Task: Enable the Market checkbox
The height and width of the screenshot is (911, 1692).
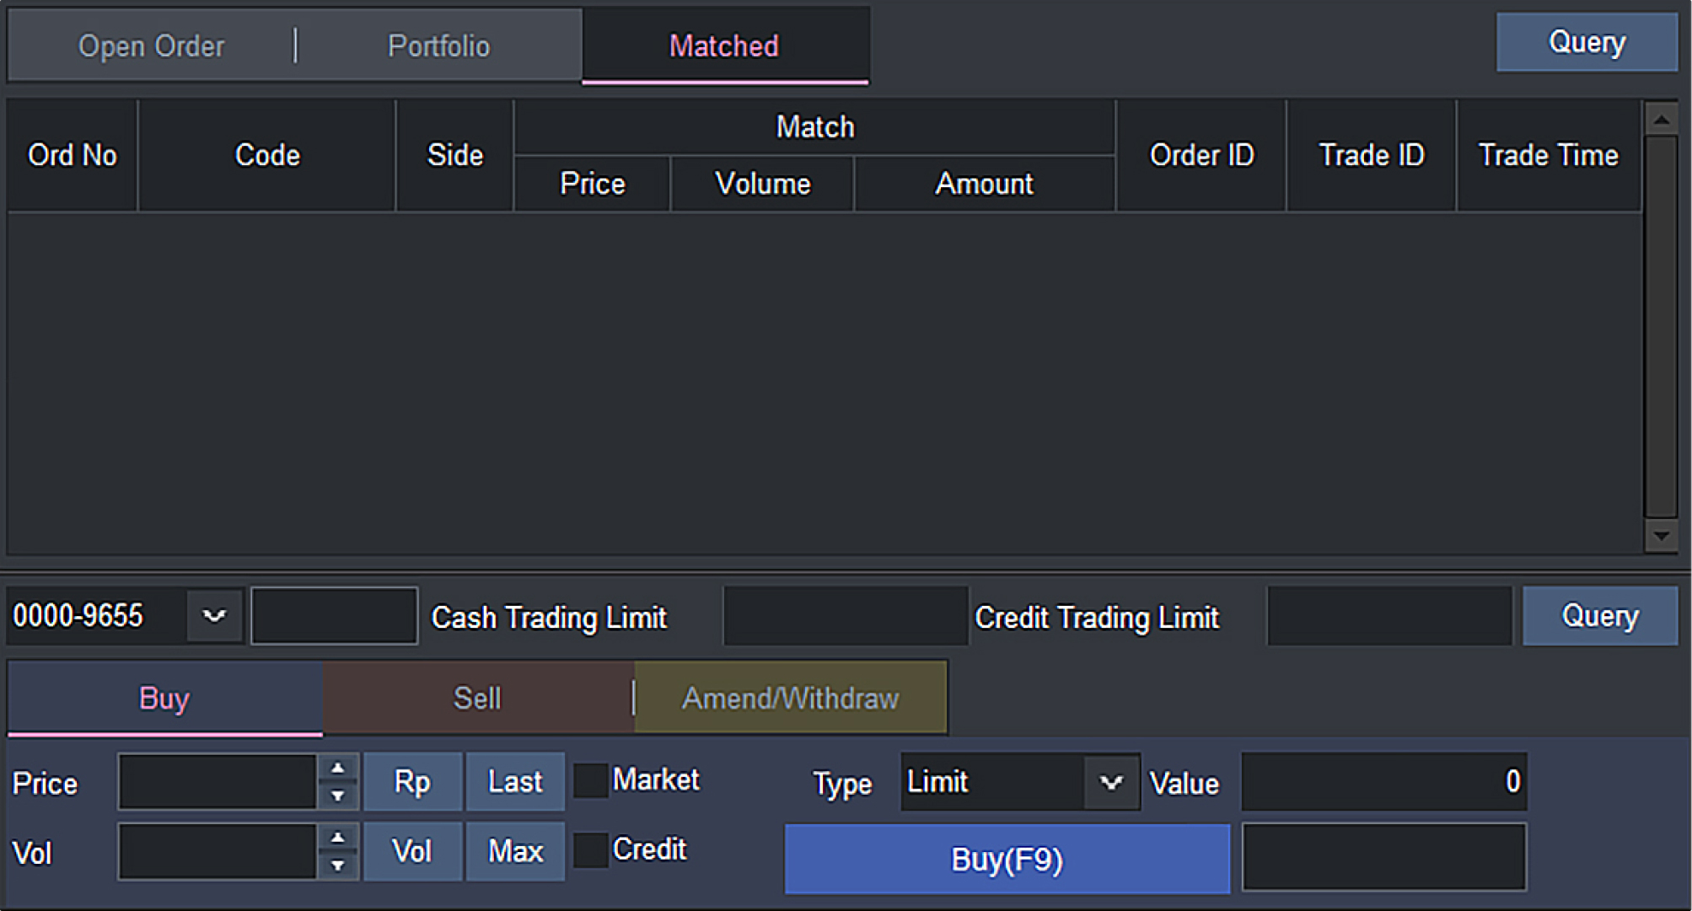Action: coord(593,780)
